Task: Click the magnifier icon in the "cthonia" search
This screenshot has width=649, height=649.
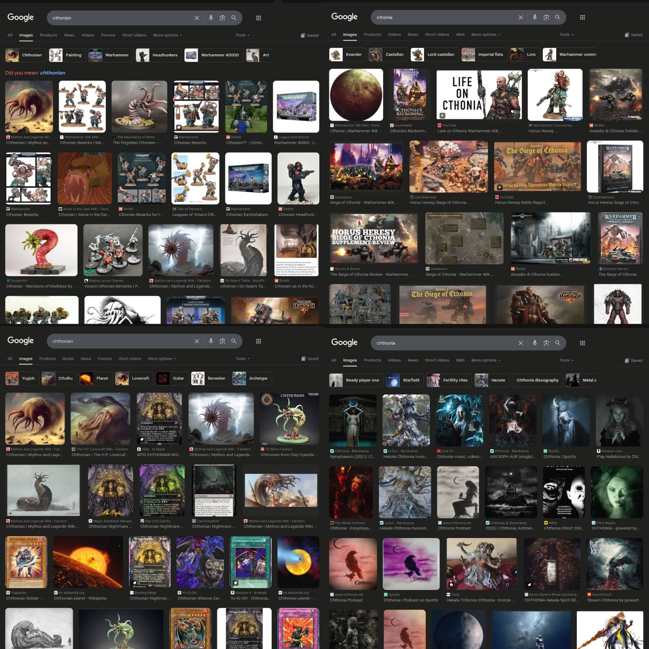Action: pos(557,17)
